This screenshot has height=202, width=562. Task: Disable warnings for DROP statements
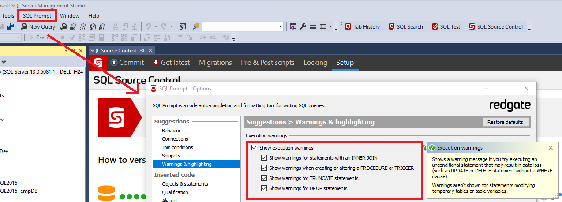click(x=264, y=188)
